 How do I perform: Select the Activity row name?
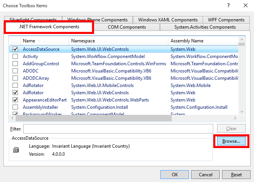coord(30,56)
